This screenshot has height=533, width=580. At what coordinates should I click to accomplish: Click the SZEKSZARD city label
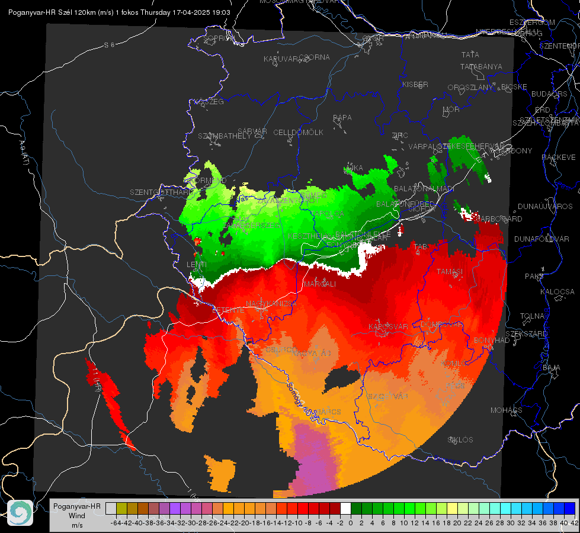pyautogui.click(x=526, y=334)
